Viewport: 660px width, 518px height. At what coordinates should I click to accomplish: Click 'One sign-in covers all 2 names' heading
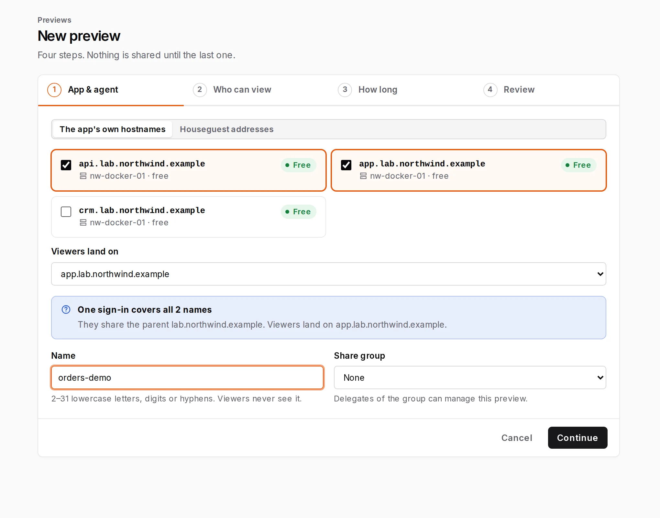click(x=145, y=310)
